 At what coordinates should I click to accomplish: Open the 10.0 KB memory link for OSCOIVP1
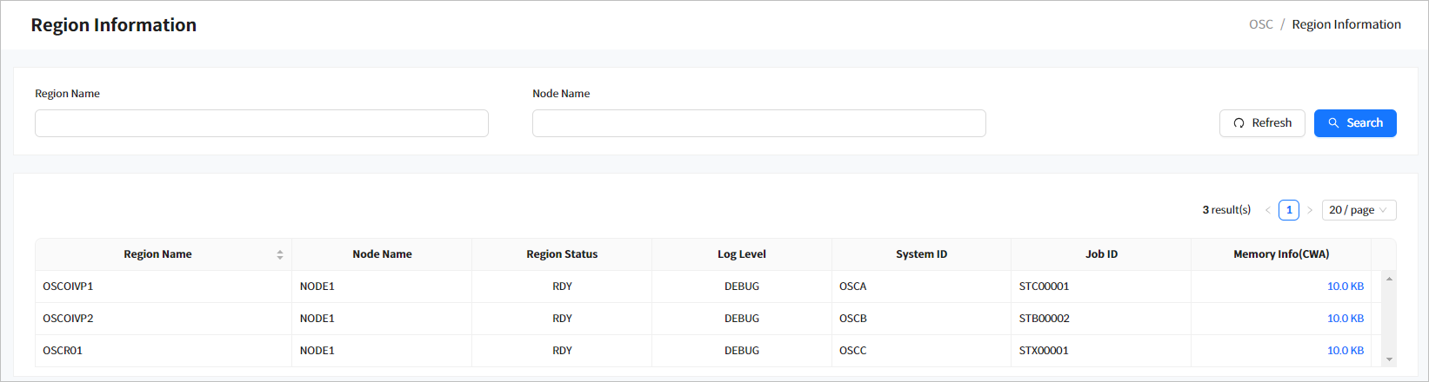1345,286
